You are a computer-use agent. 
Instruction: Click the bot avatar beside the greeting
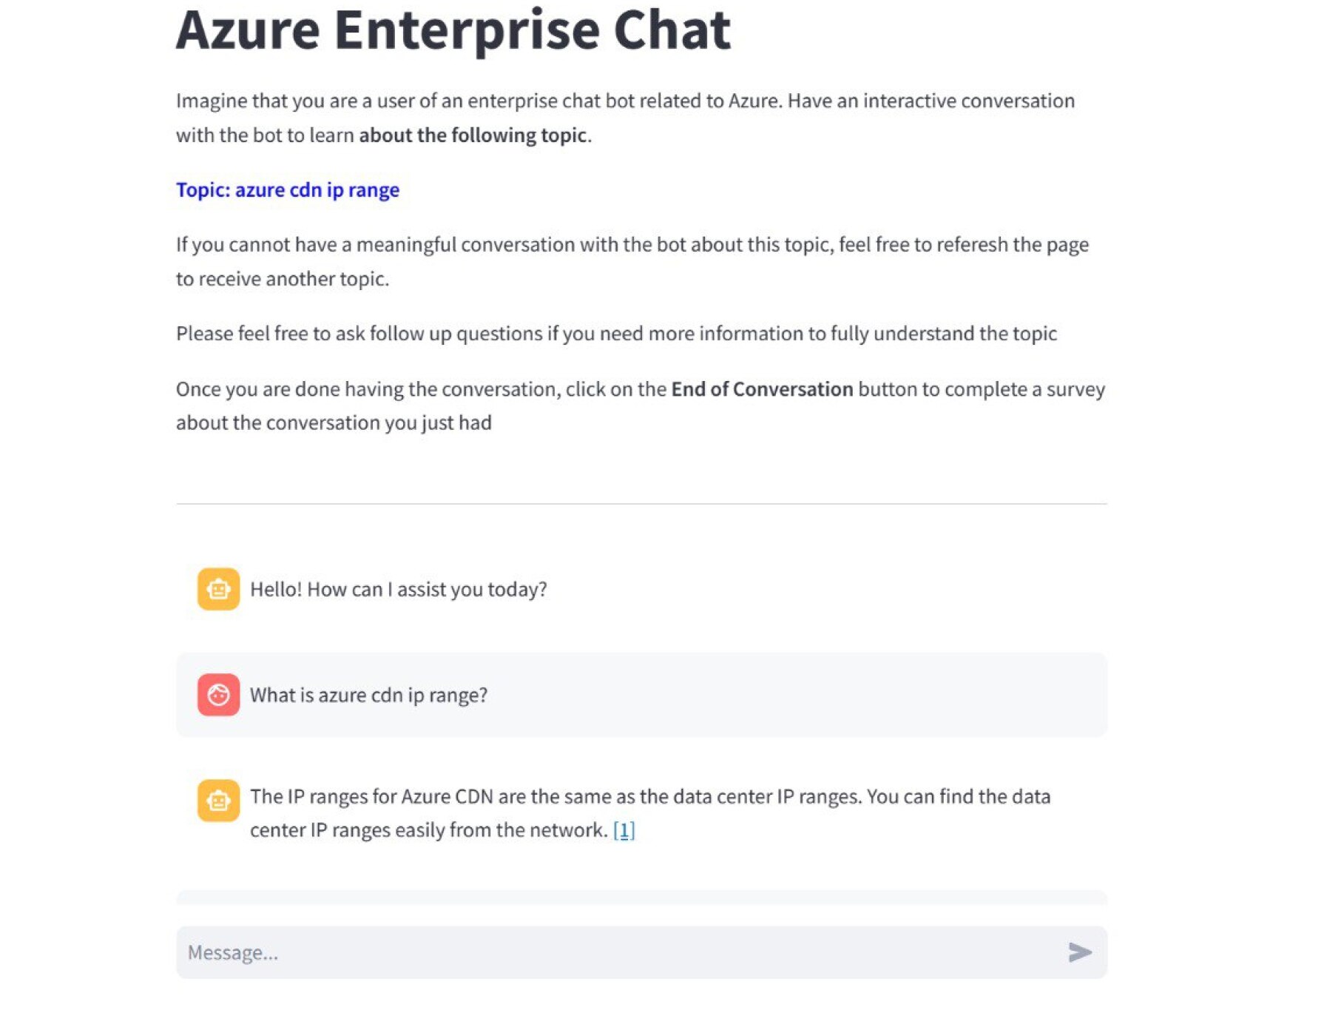pos(218,589)
